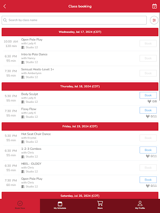The width and height of the screenshot is (160, 213).
Task: Click the capacity icon under Body Sculpt
Action: [149, 102]
